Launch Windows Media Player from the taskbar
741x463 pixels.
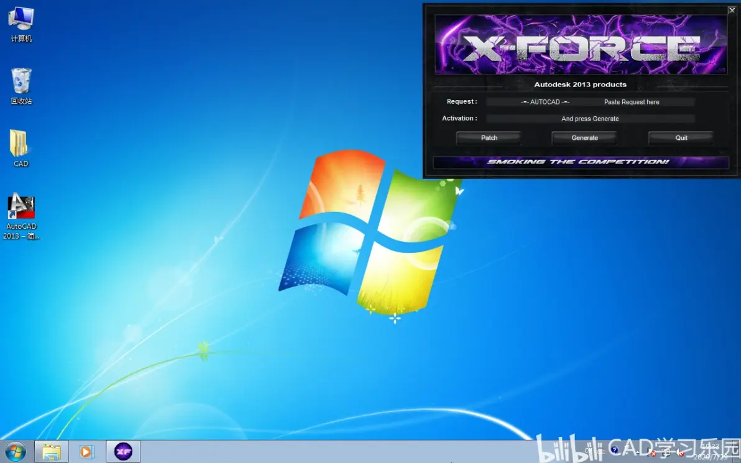[x=86, y=452]
